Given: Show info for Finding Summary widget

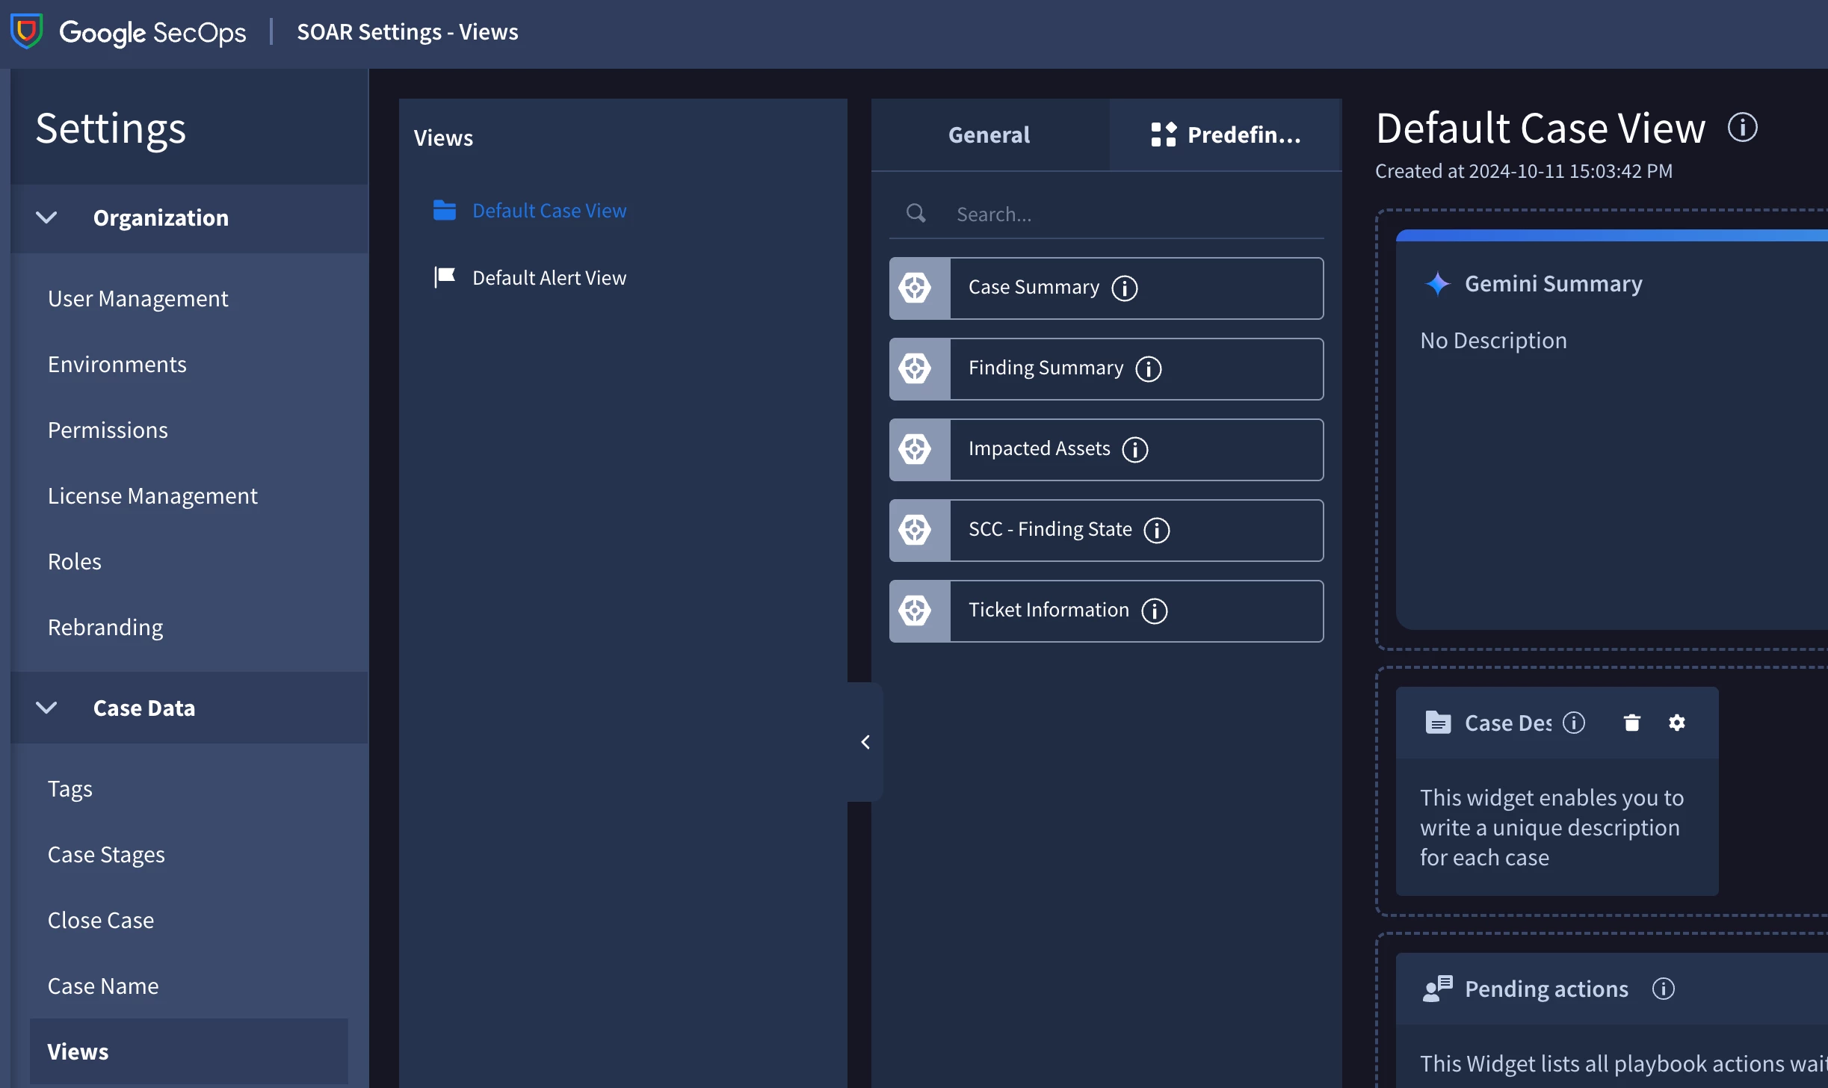Looking at the screenshot, I should tap(1149, 368).
